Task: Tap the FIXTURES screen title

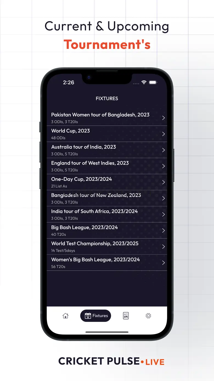Action: (107, 98)
